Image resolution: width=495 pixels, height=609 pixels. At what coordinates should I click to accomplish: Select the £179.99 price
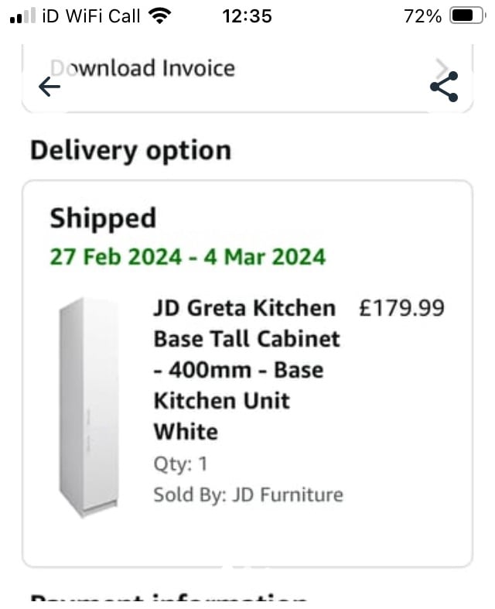401,308
